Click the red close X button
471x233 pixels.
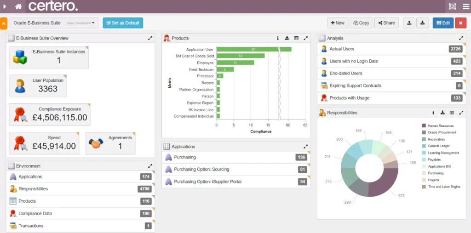coord(460,23)
